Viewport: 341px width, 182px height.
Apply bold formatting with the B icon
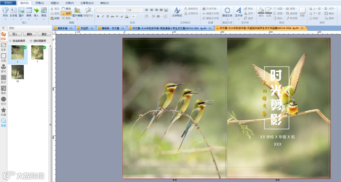pos(98,16)
